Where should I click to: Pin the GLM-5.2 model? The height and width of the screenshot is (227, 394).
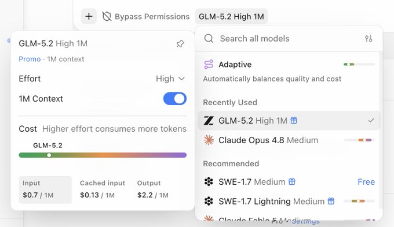pyautogui.click(x=180, y=44)
